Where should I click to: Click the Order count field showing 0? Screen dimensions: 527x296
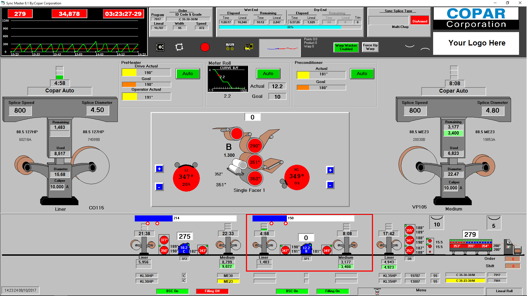[513, 259]
